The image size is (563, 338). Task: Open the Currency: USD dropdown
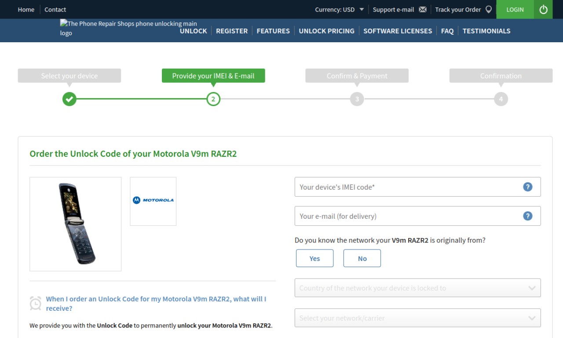(x=340, y=9)
